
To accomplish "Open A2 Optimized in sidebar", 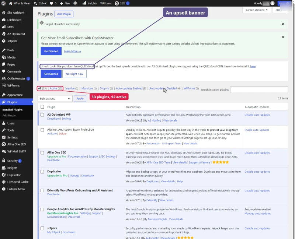I will click(17, 34).
